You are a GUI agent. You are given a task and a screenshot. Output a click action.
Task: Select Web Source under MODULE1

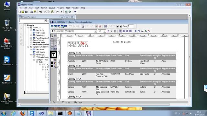[x=40, y=33]
